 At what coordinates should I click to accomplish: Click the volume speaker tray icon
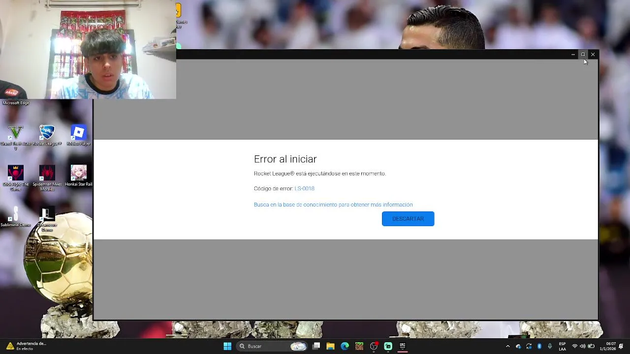[583, 346]
